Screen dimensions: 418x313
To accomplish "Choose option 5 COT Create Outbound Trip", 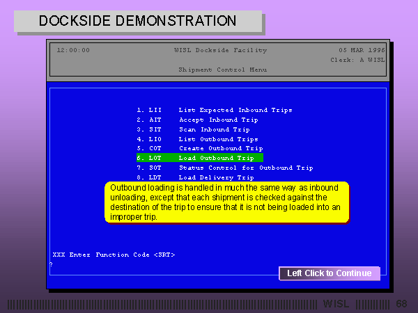I will click(200, 148).
